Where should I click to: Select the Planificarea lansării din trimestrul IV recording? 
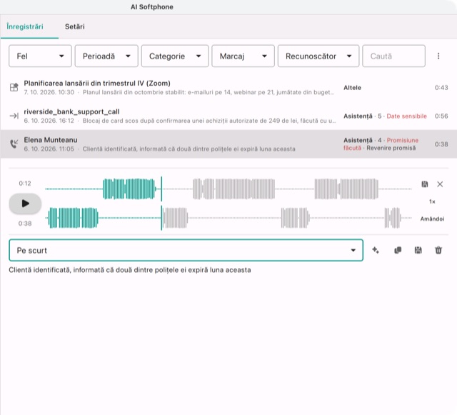228,87
